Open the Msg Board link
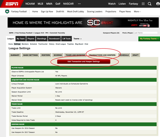 point(79,44)
